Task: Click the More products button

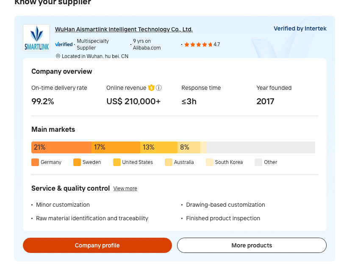Action: pyautogui.click(x=252, y=245)
